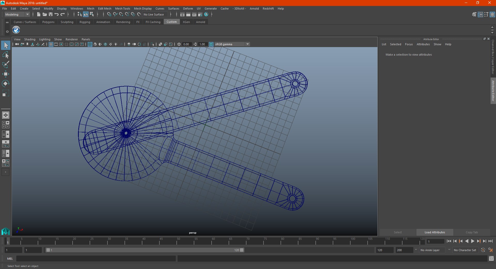Choose the Paint selection tool
This screenshot has height=269, width=496.
(6, 64)
